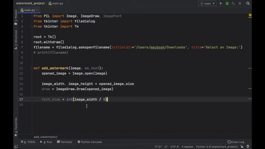
Task: Click on opened_image.size in line 14
Action: tap(116, 84)
